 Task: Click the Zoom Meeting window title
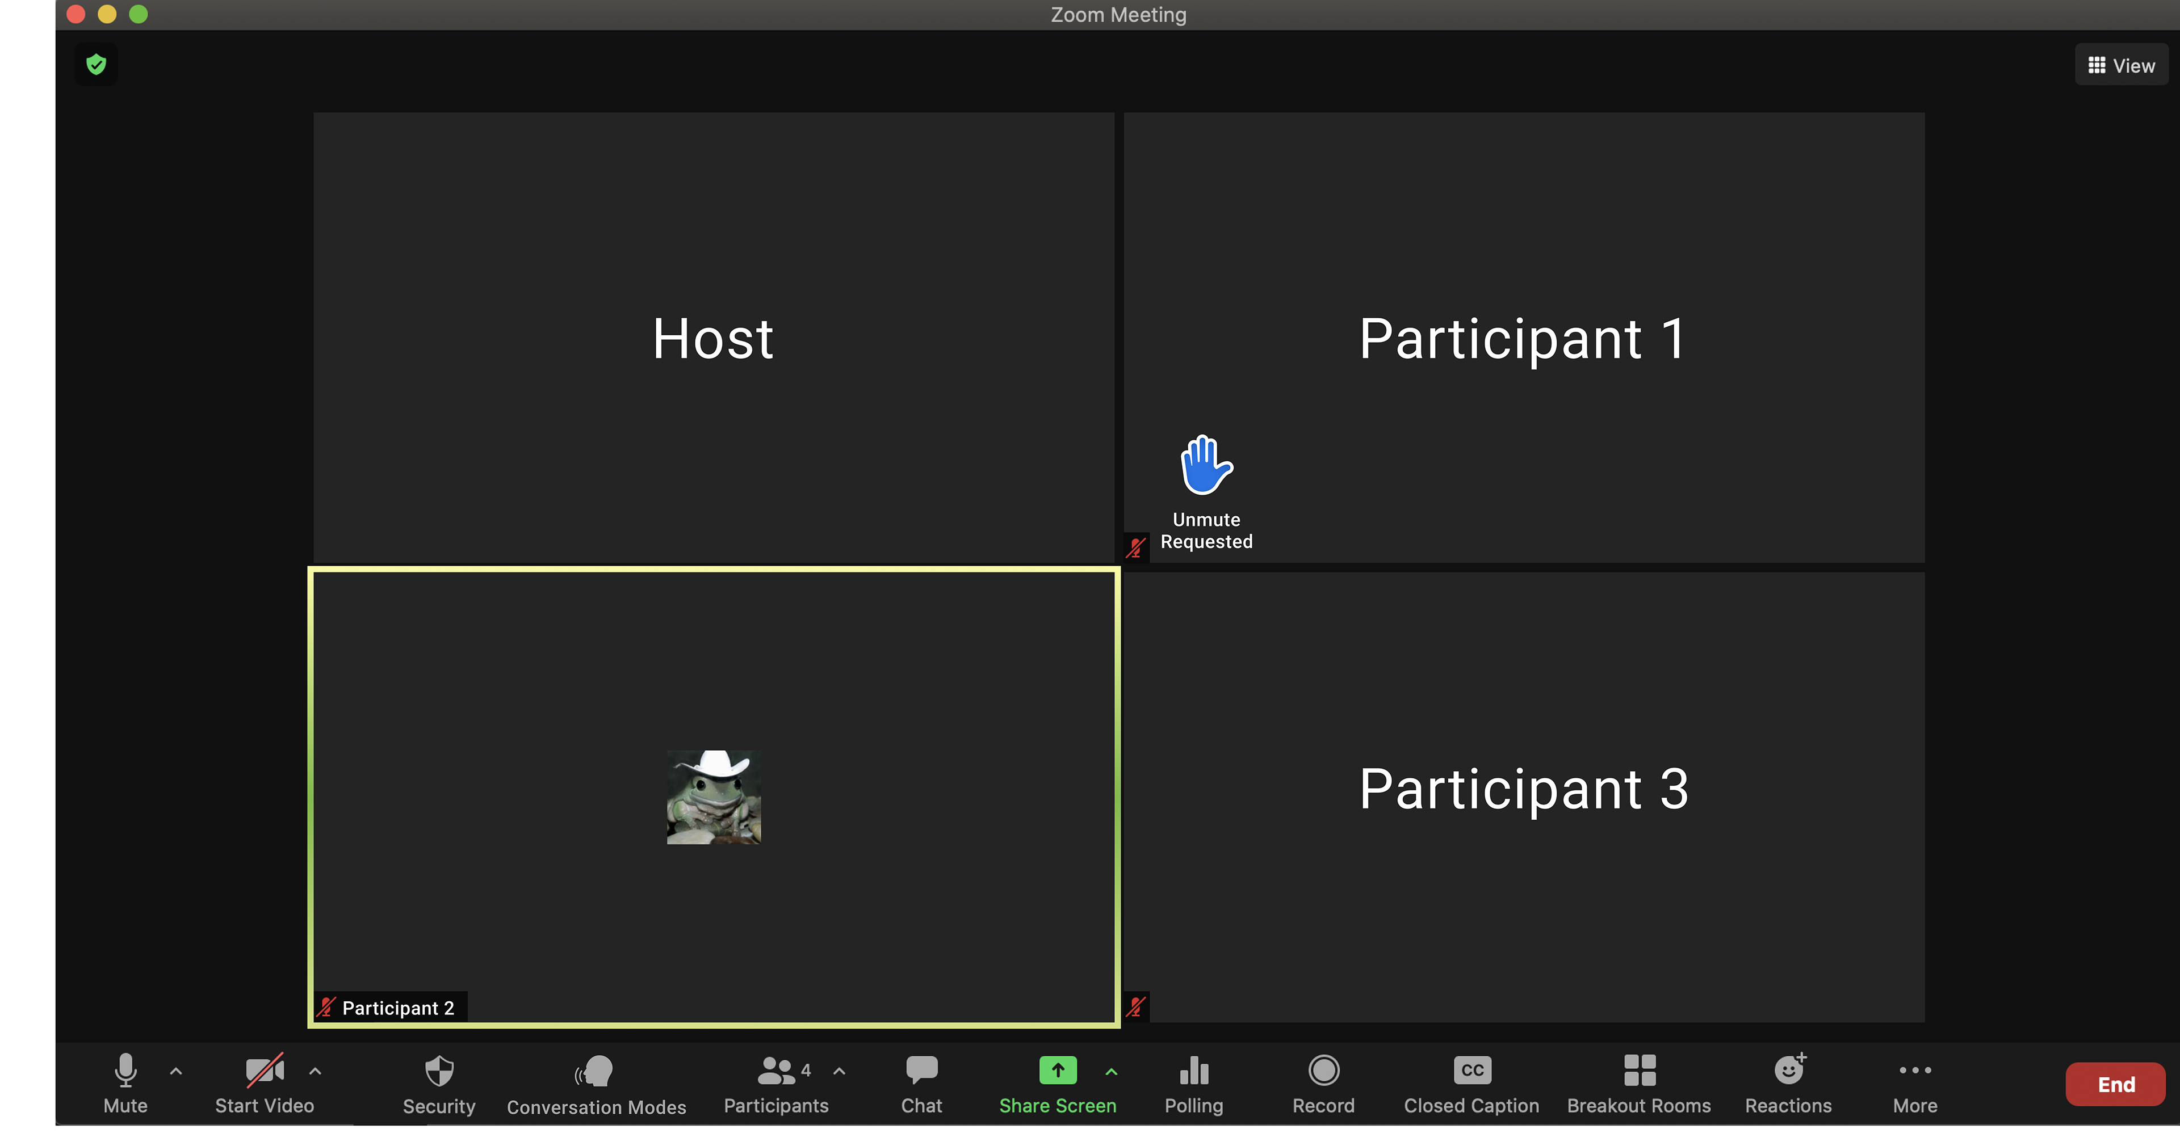tap(1118, 14)
